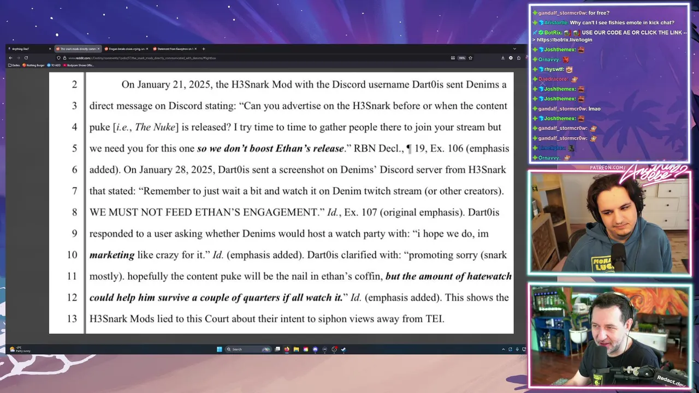699x393 pixels.
Task: Show hidden system tray icons
Action: 503,349
